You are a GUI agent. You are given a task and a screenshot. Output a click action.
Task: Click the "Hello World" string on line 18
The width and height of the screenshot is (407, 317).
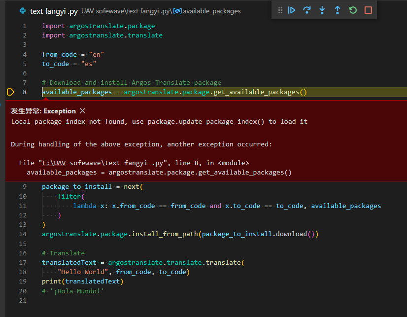(x=83, y=272)
